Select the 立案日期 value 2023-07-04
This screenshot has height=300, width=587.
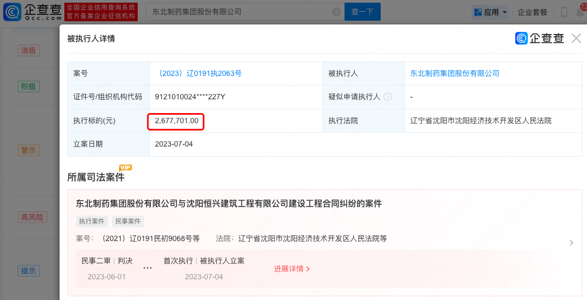(174, 144)
